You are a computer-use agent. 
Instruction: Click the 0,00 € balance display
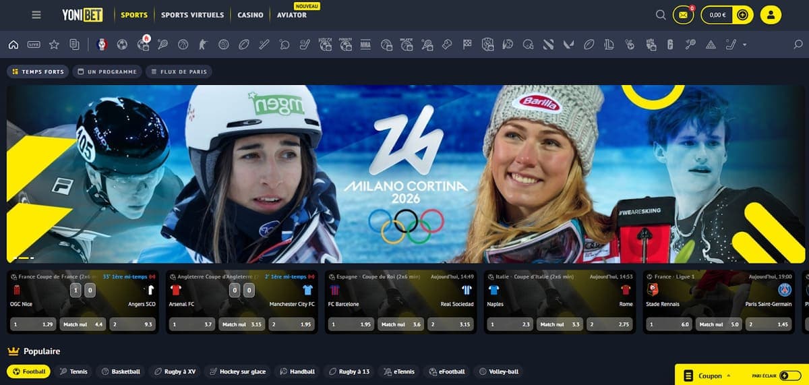coord(718,15)
